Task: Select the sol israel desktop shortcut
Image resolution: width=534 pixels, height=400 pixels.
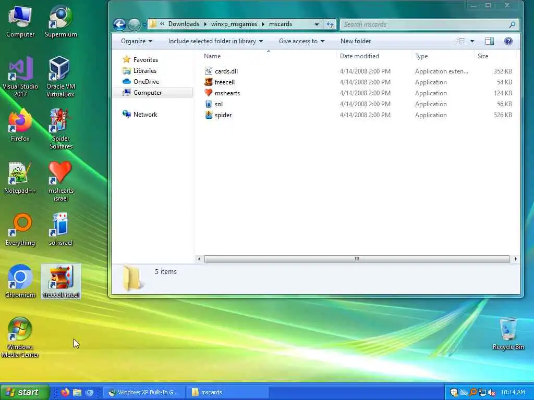Action: [x=60, y=230]
